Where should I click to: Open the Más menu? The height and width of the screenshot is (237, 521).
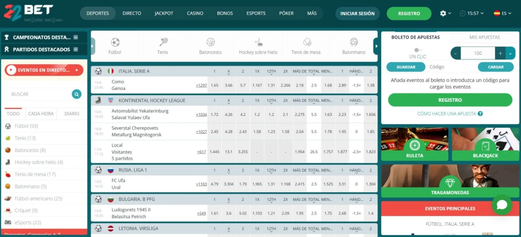pyautogui.click(x=312, y=13)
